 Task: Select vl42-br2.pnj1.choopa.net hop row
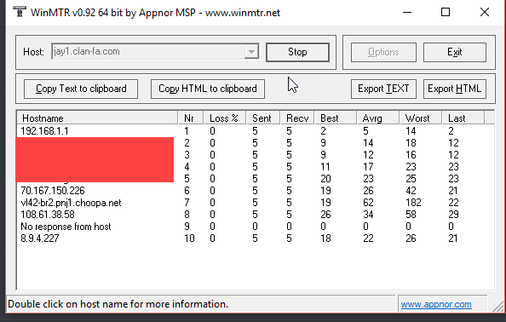point(255,203)
